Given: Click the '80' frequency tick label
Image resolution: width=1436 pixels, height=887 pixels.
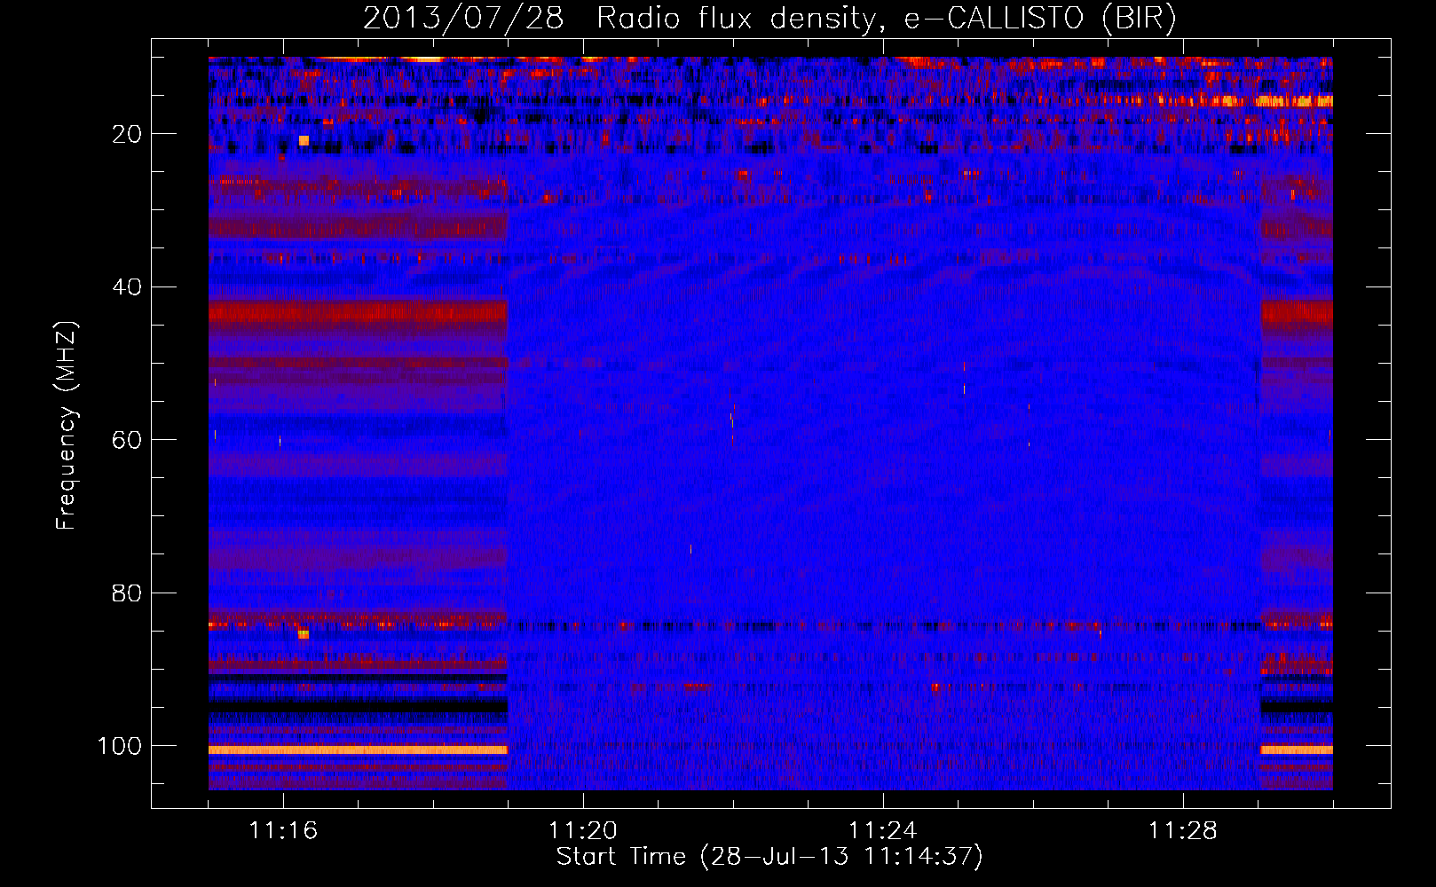Looking at the screenshot, I should tap(127, 593).
